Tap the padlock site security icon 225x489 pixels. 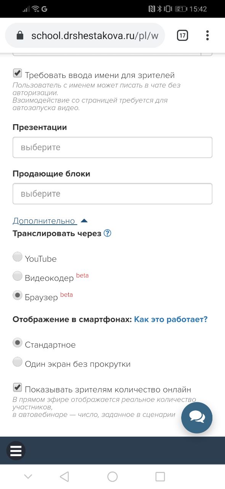point(20,36)
